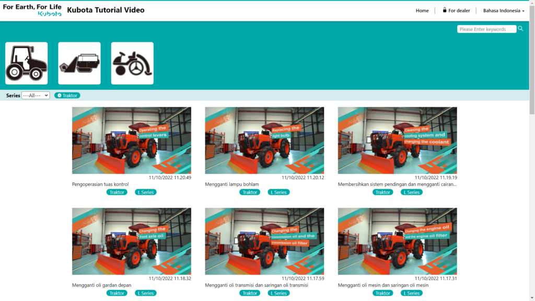Click in the Please Enter keywords field
535x301 pixels.
(x=486, y=29)
